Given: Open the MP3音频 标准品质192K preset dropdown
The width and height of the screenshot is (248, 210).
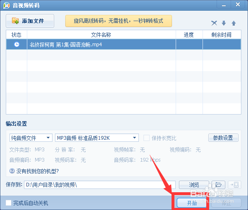Looking at the screenshot, I should 97,138.
